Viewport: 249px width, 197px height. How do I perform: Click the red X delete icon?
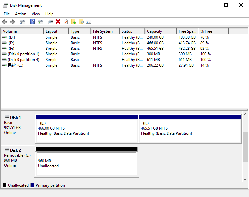pos(58,22)
